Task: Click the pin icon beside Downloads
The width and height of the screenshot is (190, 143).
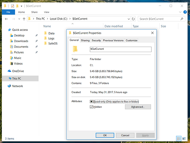Action: [36, 41]
